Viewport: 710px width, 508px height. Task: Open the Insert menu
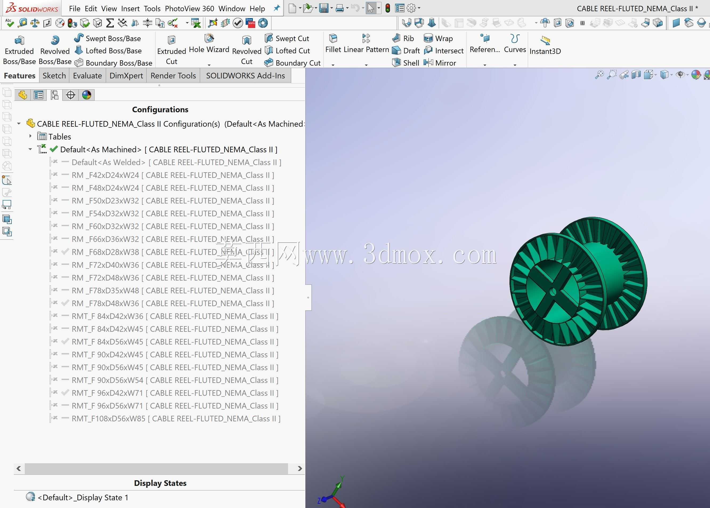[130, 9]
